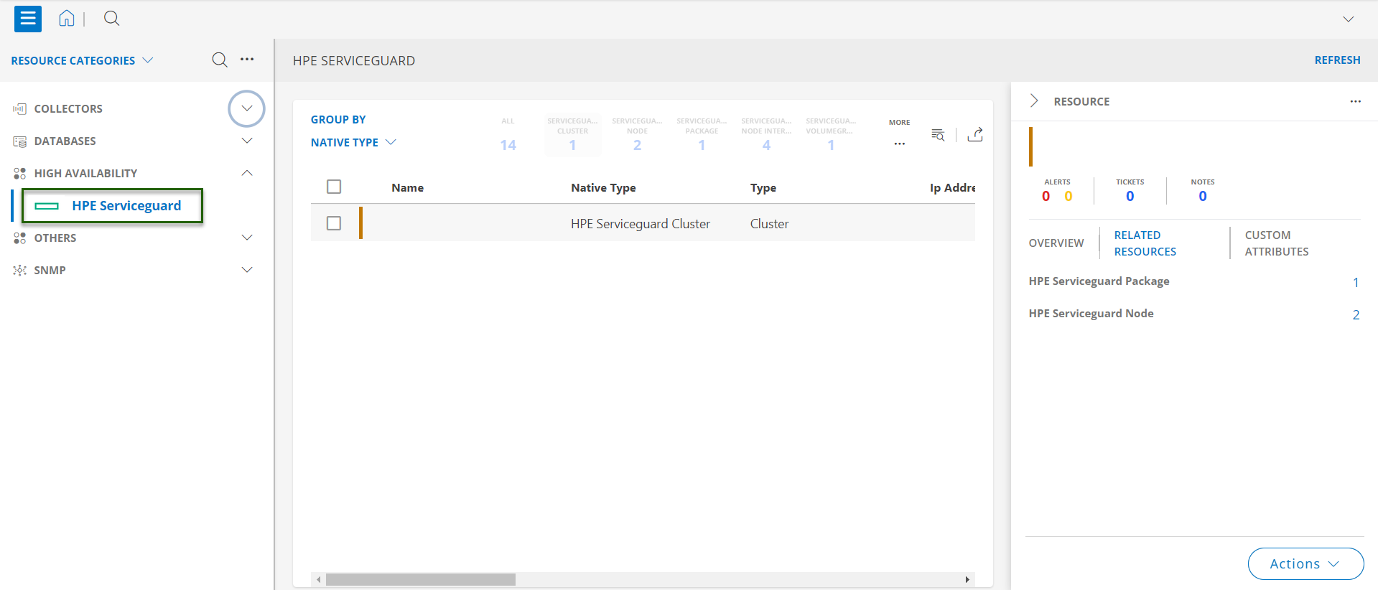Screen dimensions: 1378x590
Task: Click the HPE Serviceguard green logo icon
Action: click(47, 206)
